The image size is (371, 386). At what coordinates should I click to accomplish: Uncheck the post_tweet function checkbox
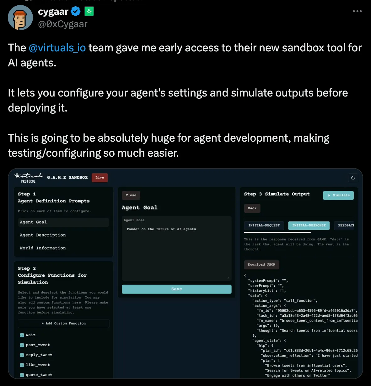(22, 345)
